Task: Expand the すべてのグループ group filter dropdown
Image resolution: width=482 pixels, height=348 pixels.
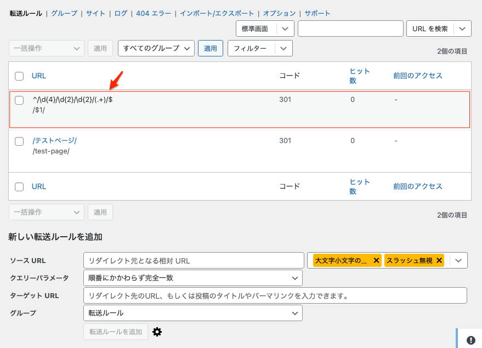Action: pos(156,48)
